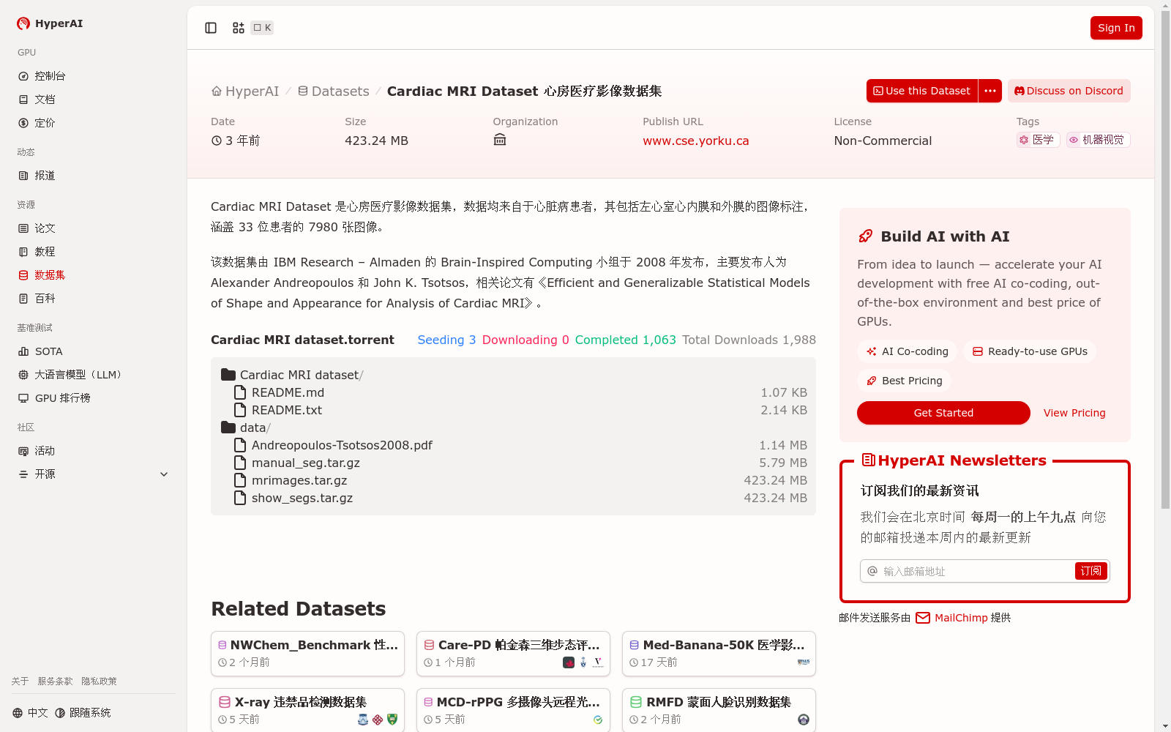Toggle the sidebar panel icon
Image resolution: width=1171 pixels, height=732 pixels.
[x=211, y=28]
